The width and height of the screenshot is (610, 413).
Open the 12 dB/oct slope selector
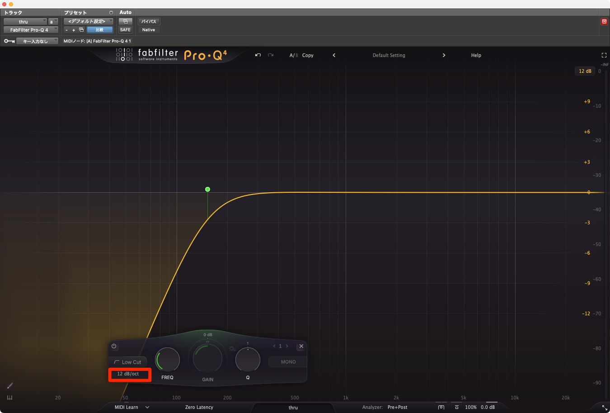coord(128,374)
